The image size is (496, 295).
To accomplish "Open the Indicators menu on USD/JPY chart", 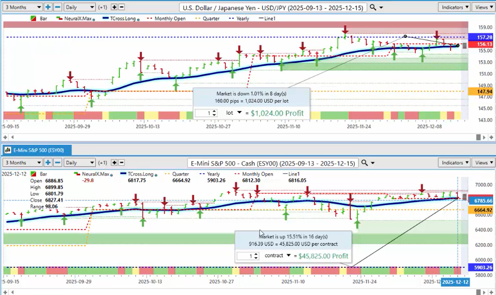I will click(454, 7).
